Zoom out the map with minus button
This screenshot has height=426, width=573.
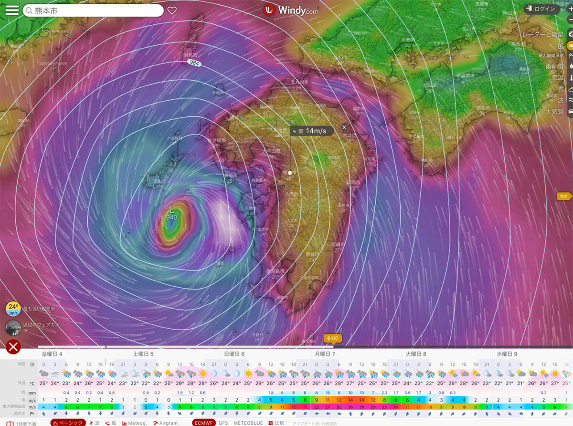570,20
